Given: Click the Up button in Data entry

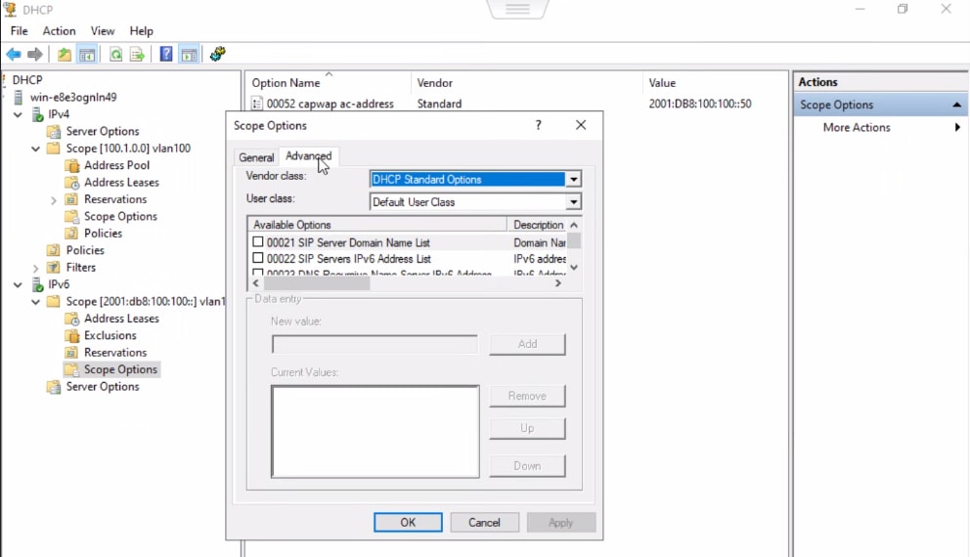Looking at the screenshot, I should tap(527, 428).
